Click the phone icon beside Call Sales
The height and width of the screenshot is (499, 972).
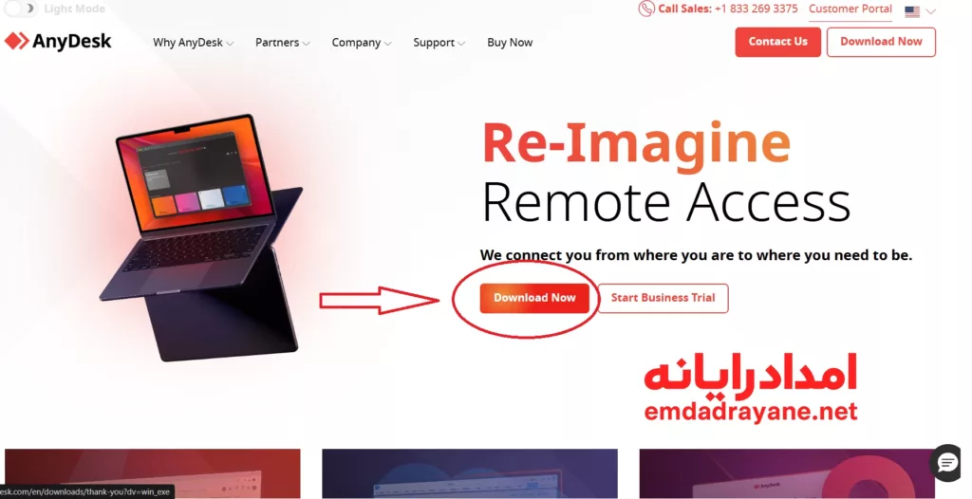pos(645,9)
